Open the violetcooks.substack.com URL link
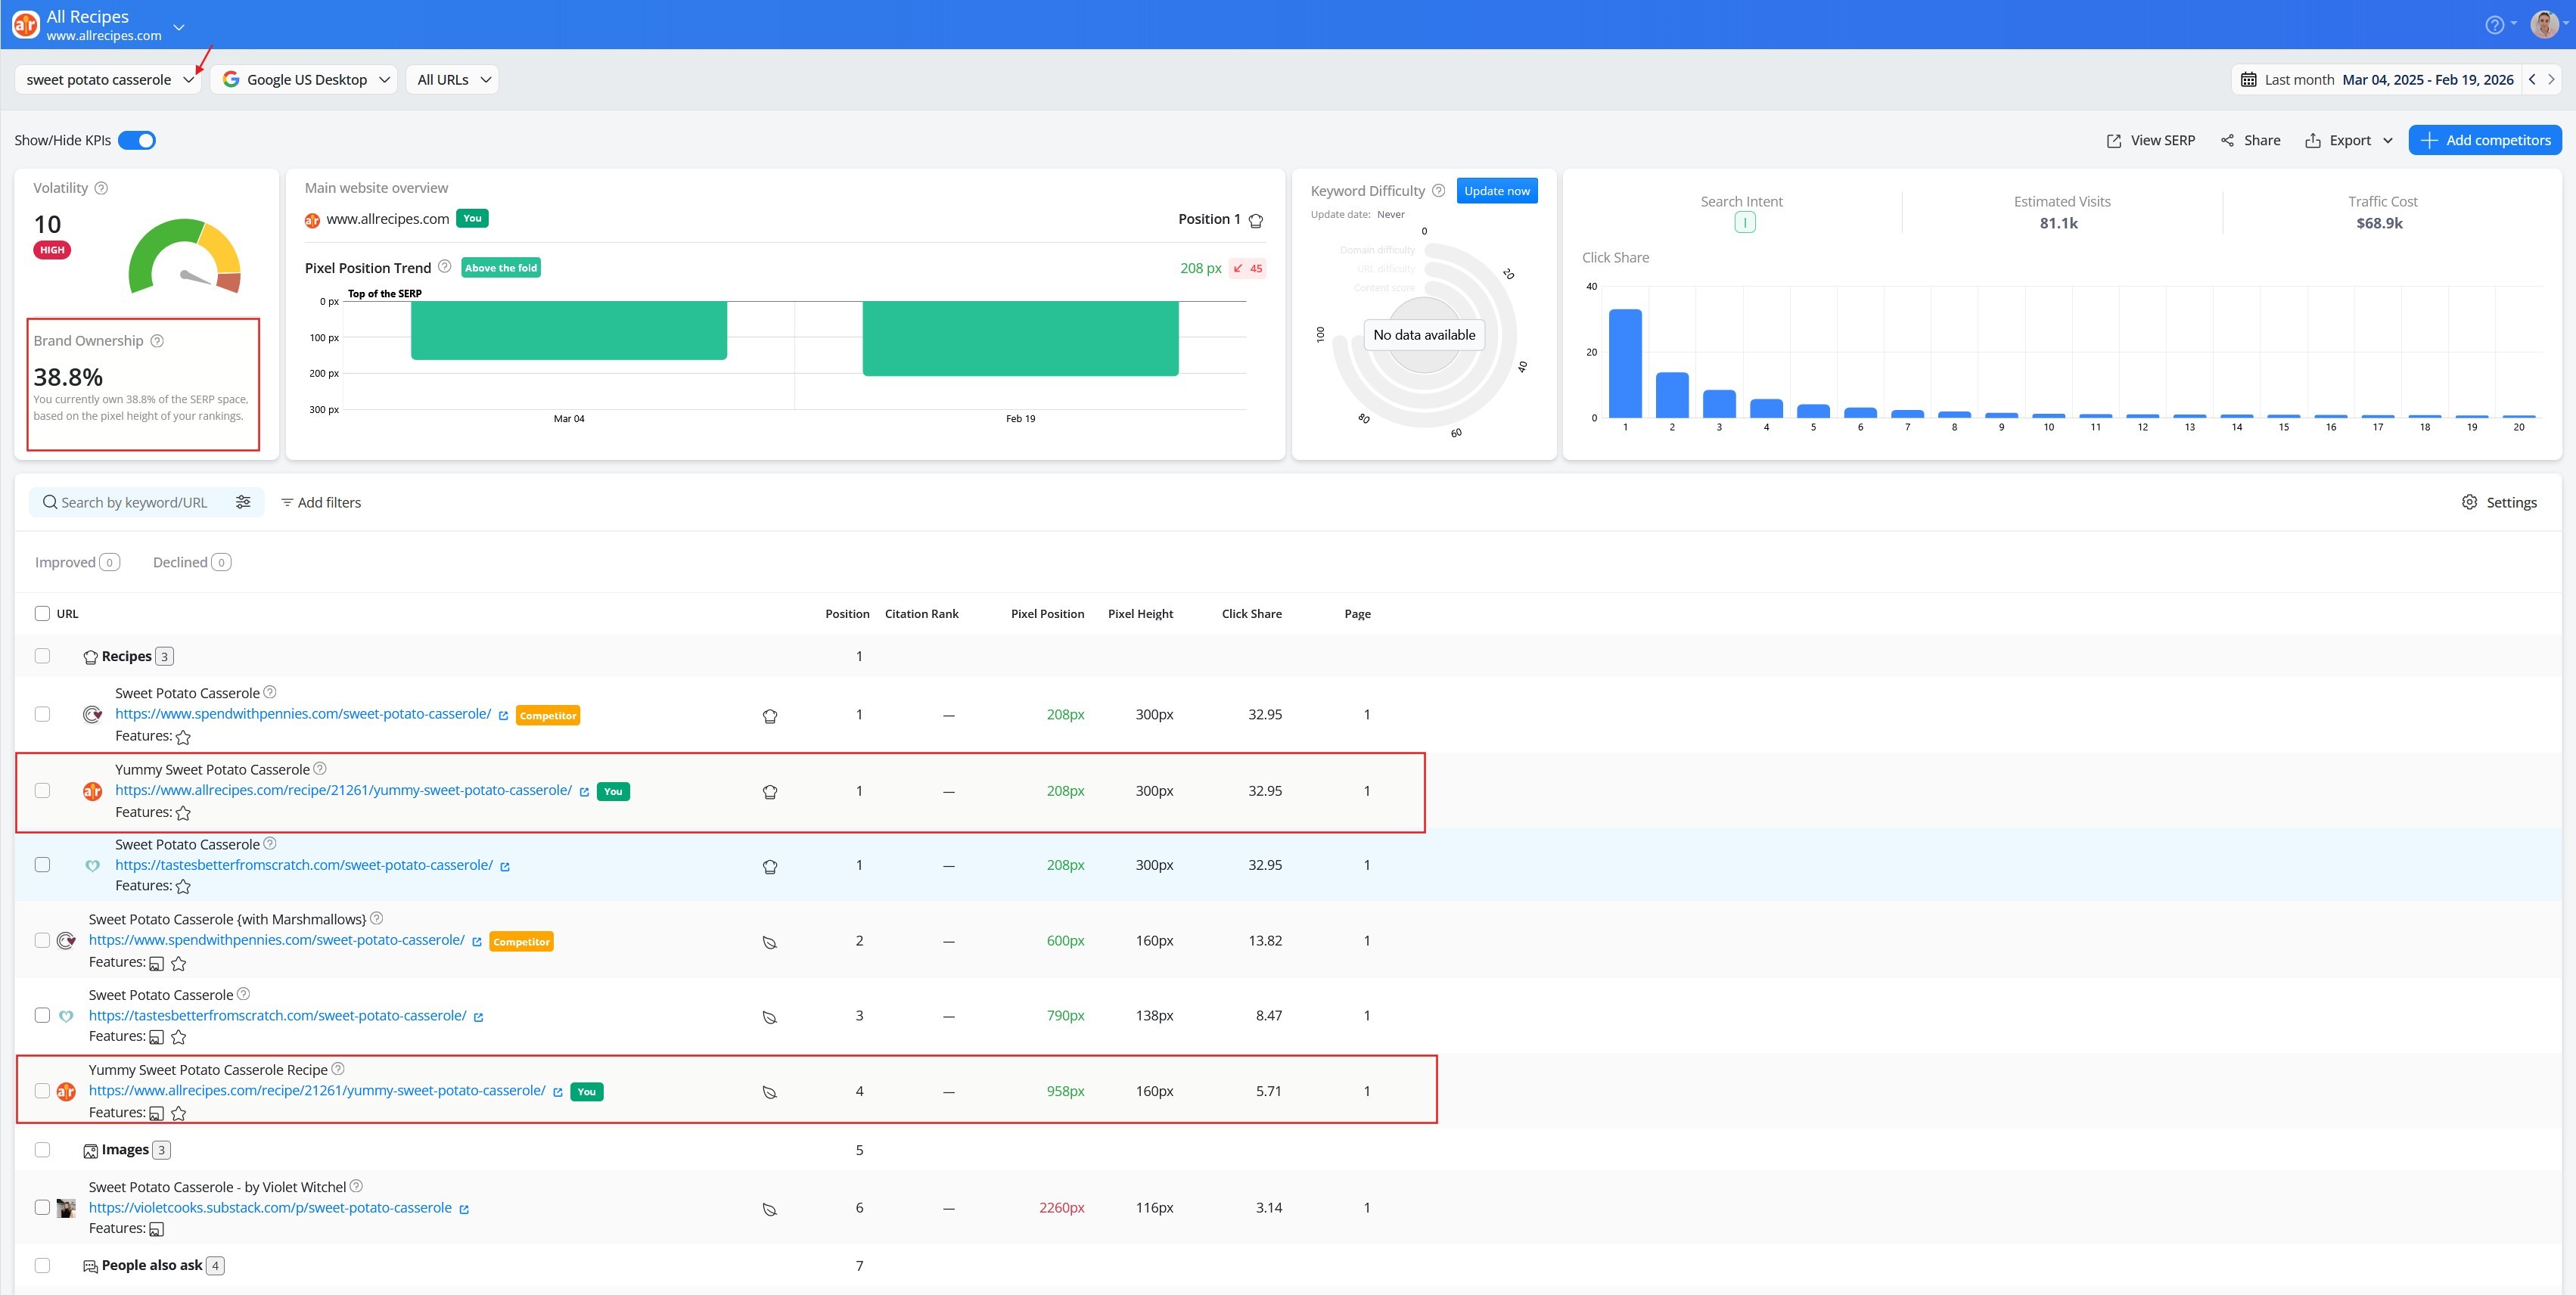Screen dimensions: 2576x1295 coord(270,1208)
